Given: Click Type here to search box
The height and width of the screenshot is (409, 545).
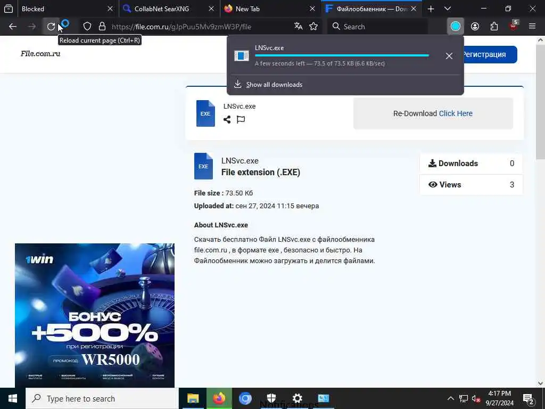Looking at the screenshot, I should point(102,398).
